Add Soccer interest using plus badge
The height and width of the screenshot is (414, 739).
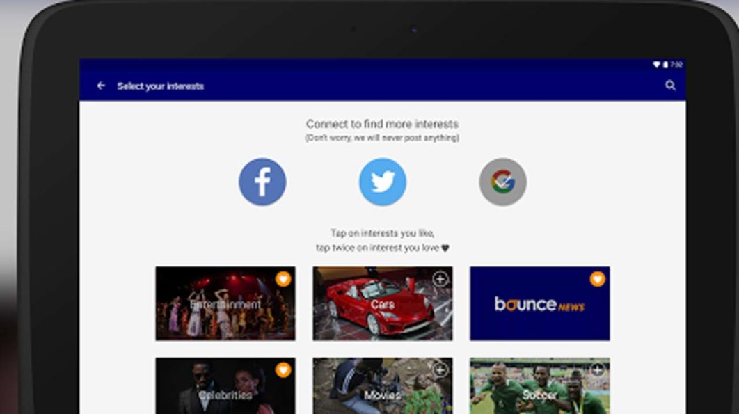coord(597,369)
